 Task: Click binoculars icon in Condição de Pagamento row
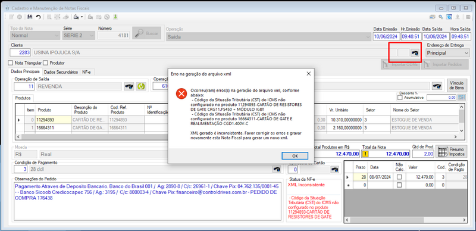(277, 169)
